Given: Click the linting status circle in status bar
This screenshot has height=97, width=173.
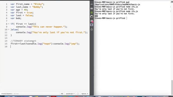Looking at the screenshot, I should tap(78, 94).
